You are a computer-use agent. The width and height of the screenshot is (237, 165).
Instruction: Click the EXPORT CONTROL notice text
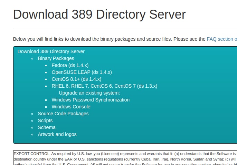[x=125, y=158]
